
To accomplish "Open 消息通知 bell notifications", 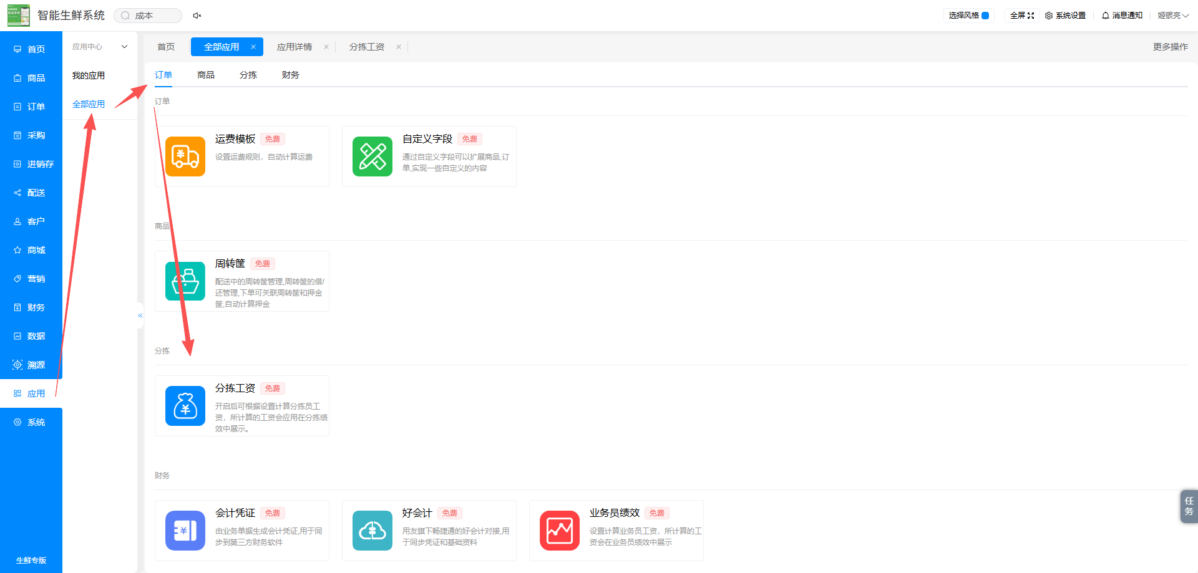I will coord(1122,16).
